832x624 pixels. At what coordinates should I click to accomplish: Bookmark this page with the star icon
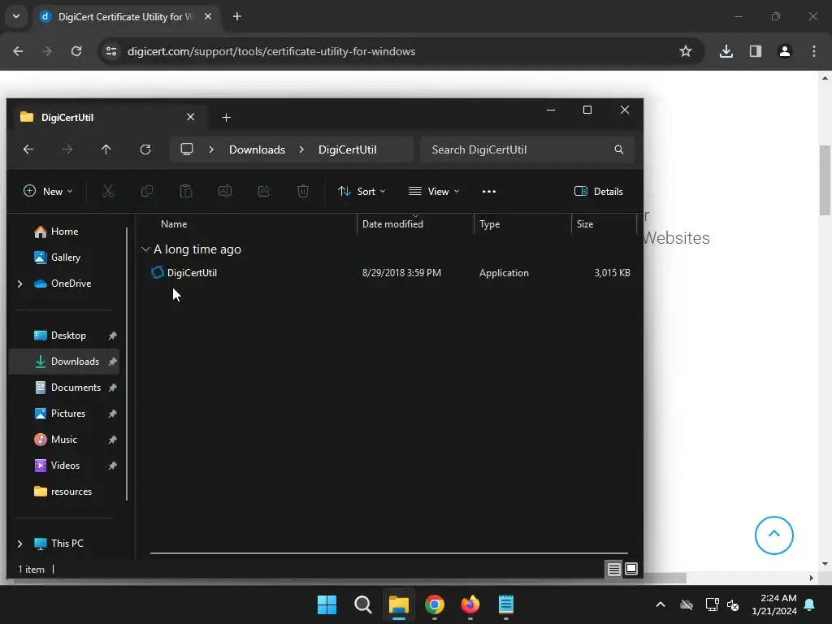click(686, 51)
